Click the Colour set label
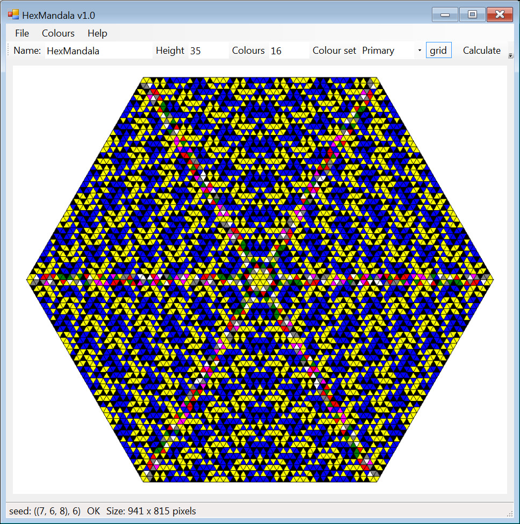The height and width of the screenshot is (524, 520). tap(334, 51)
